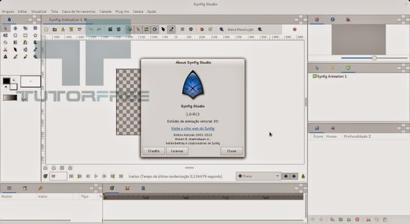Seek to the end with the last-frame button
Viewport: 410px width, 224px height.
pyautogui.click(x=121, y=176)
